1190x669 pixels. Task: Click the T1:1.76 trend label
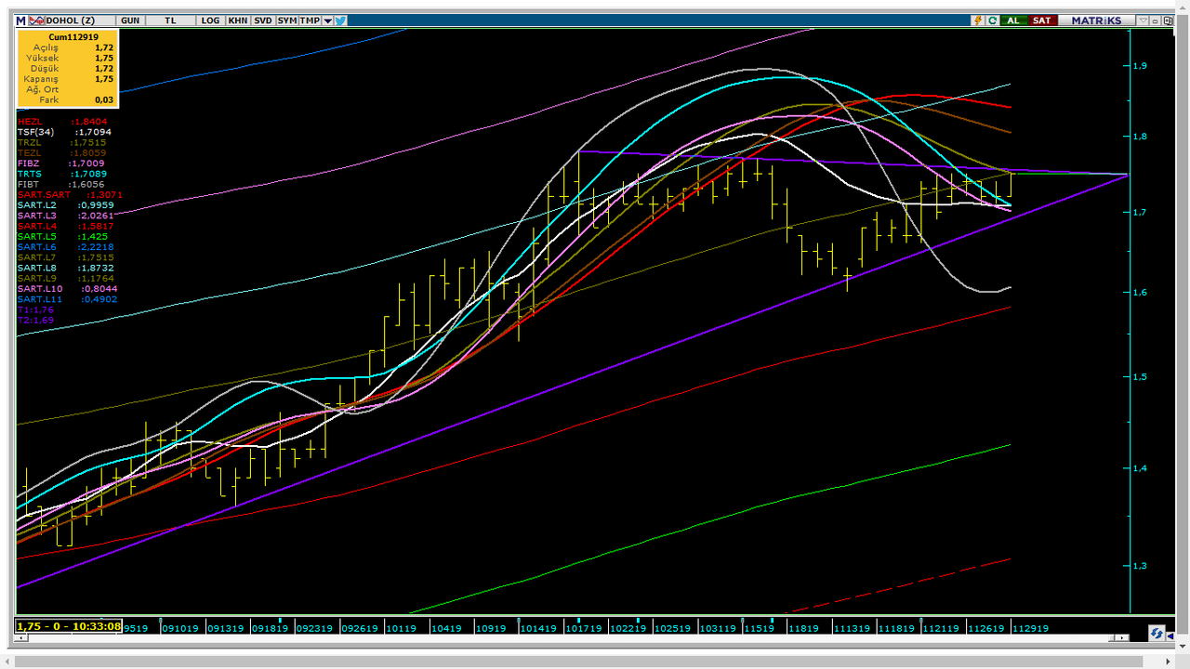coord(35,309)
